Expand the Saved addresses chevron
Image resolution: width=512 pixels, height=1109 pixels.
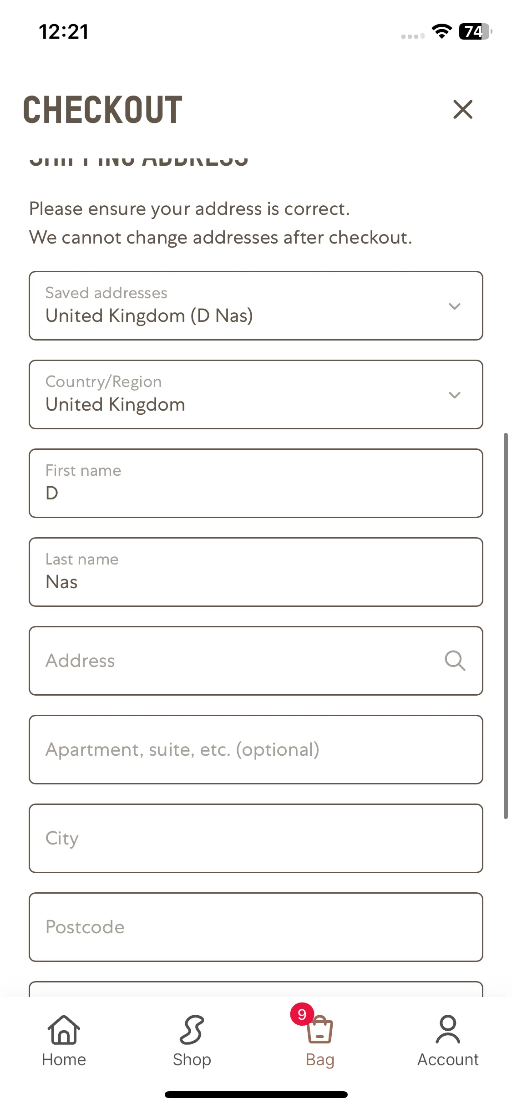tap(455, 306)
